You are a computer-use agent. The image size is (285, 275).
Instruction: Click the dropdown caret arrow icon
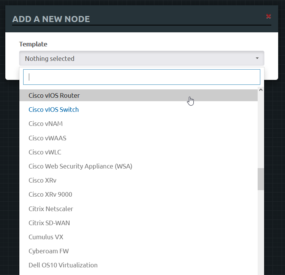(257, 59)
